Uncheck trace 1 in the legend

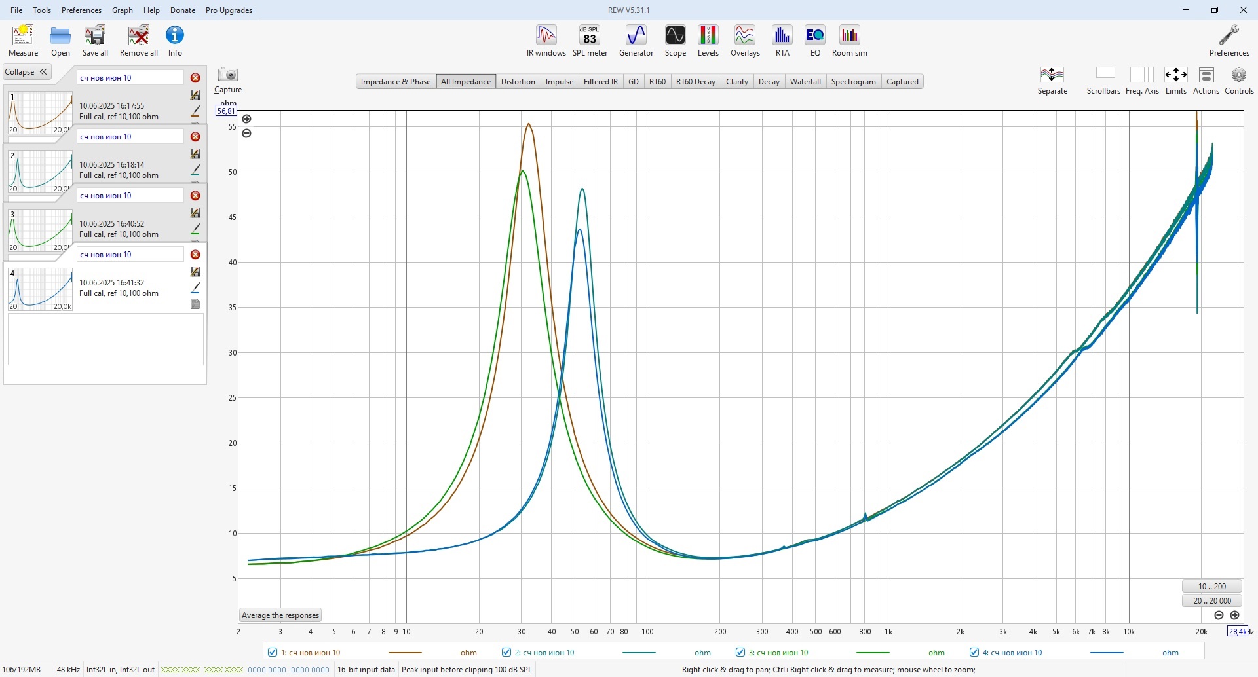(273, 652)
